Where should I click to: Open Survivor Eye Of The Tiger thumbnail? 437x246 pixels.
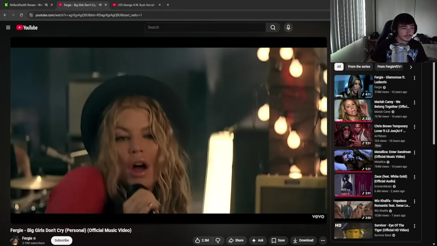pos(353,231)
